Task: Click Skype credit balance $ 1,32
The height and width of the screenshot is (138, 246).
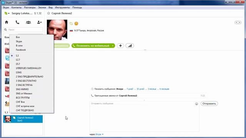Action: pos(38,13)
